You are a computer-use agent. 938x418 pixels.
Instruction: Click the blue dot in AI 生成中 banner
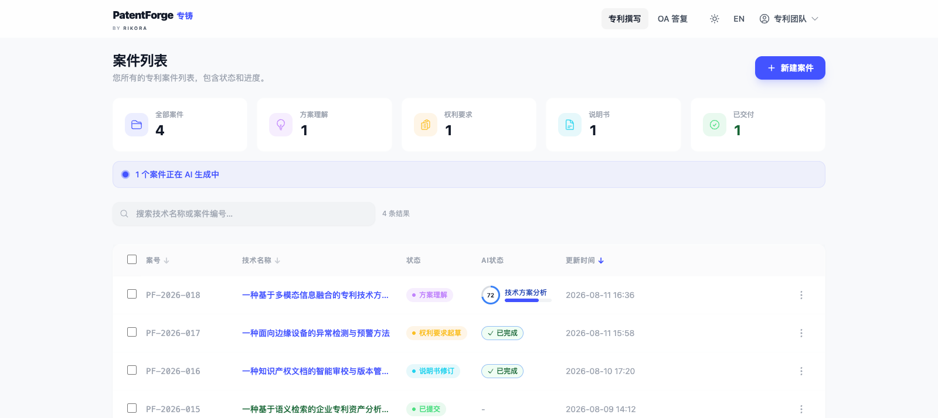click(125, 174)
